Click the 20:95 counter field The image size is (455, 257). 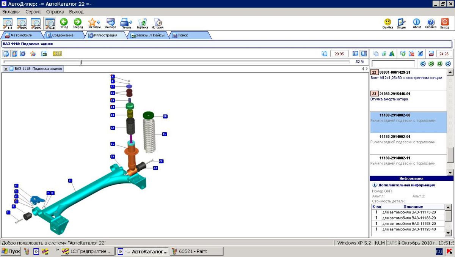pyautogui.click(x=339, y=54)
